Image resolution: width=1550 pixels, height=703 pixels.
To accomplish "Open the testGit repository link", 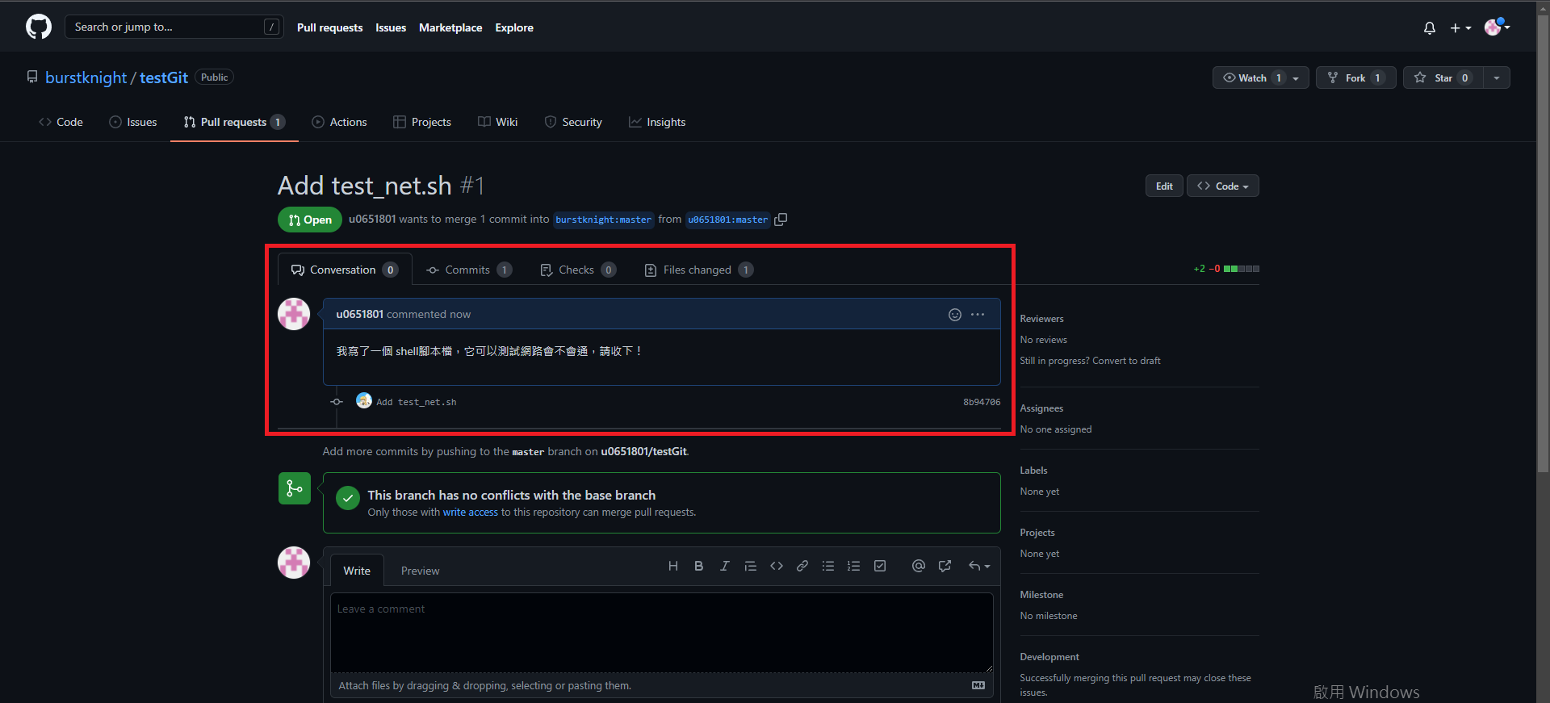I will coord(164,77).
